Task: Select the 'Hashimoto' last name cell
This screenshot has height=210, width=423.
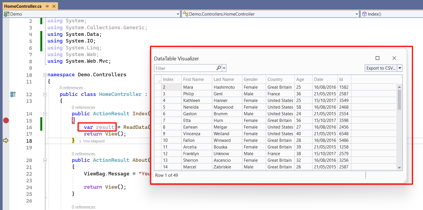Action: point(227,87)
